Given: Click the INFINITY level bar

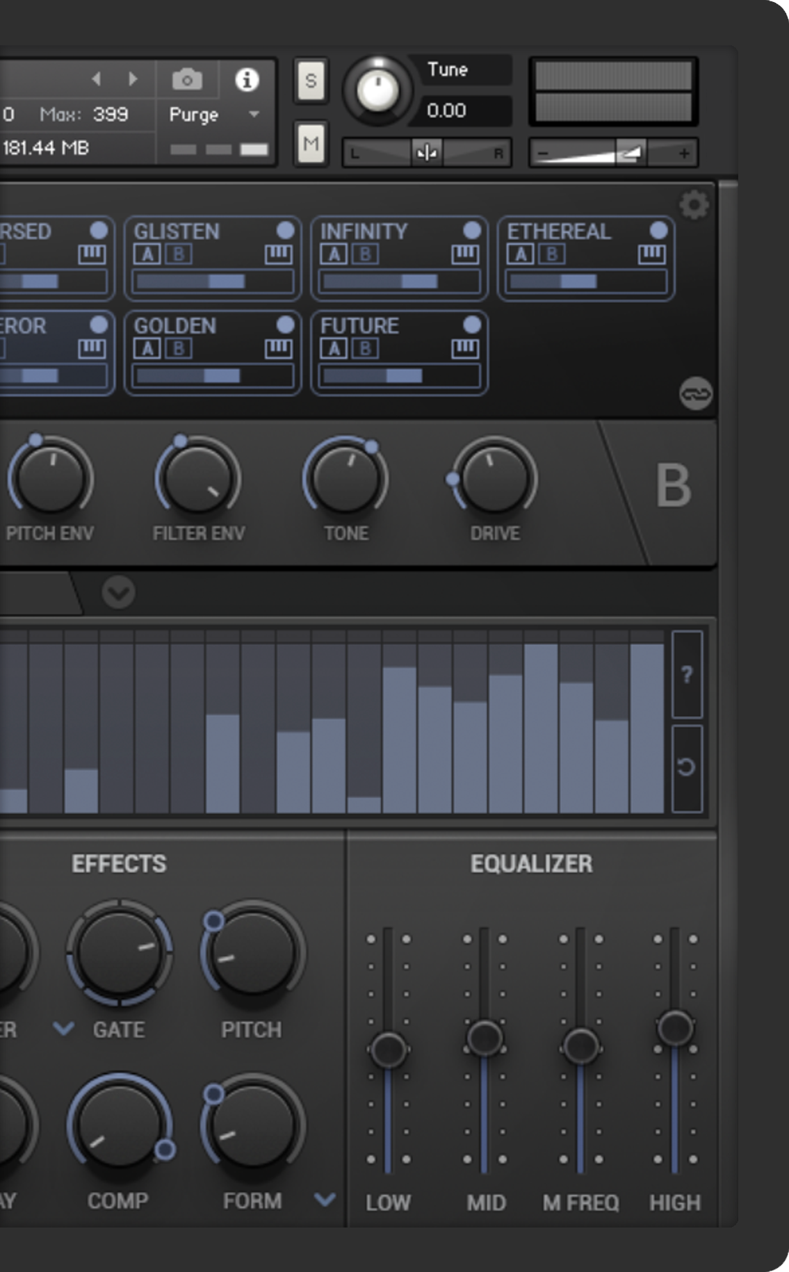Looking at the screenshot, I should 398,281.
